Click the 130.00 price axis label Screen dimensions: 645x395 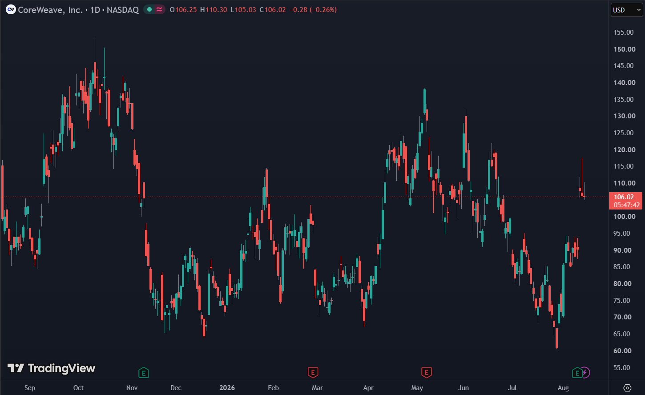pos(625,116)
